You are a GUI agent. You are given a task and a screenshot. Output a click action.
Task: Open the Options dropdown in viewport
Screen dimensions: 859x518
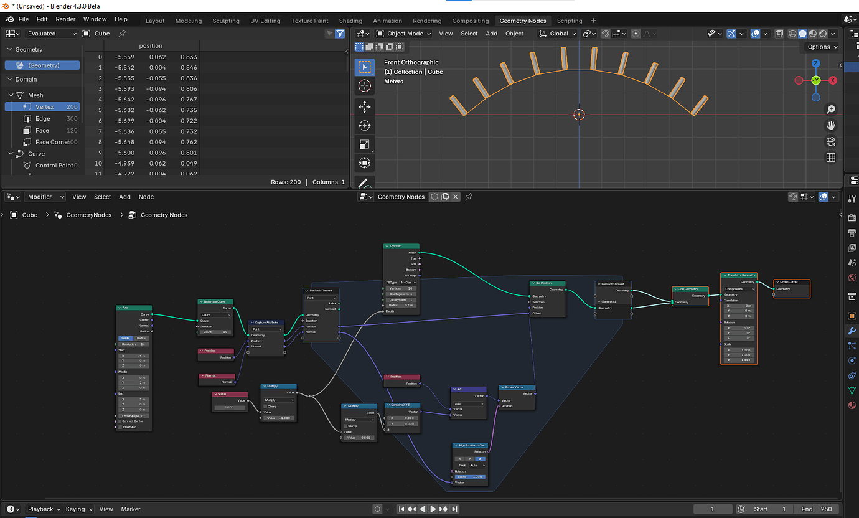click(822, 47)
